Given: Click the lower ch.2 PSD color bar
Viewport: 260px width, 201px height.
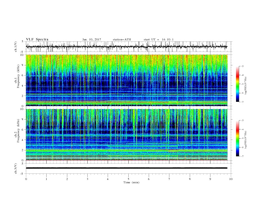Looking at the screenshot, I should [x=237, y=138].
